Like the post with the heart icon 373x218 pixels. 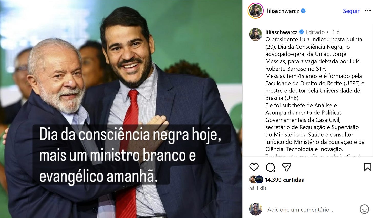[x=254, y=167]
